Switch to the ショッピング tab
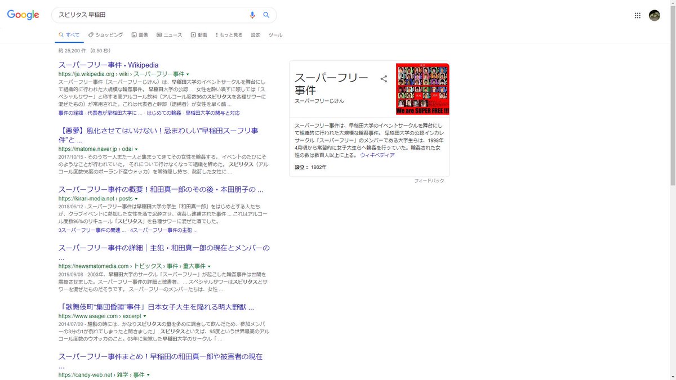 [x=106, y=35]
